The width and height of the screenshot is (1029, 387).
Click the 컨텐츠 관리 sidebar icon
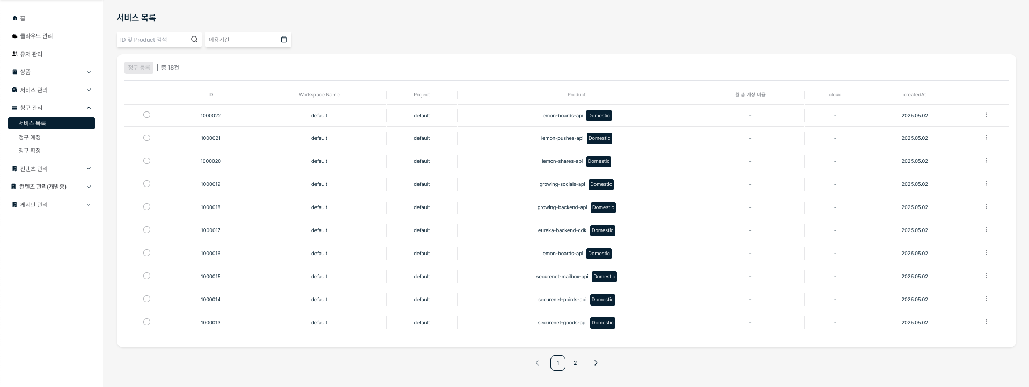(14, 169)
